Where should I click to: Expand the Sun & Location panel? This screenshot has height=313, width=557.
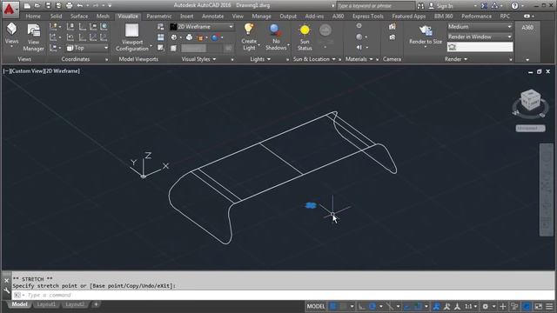pyautogui.click(x=314, y=59)
